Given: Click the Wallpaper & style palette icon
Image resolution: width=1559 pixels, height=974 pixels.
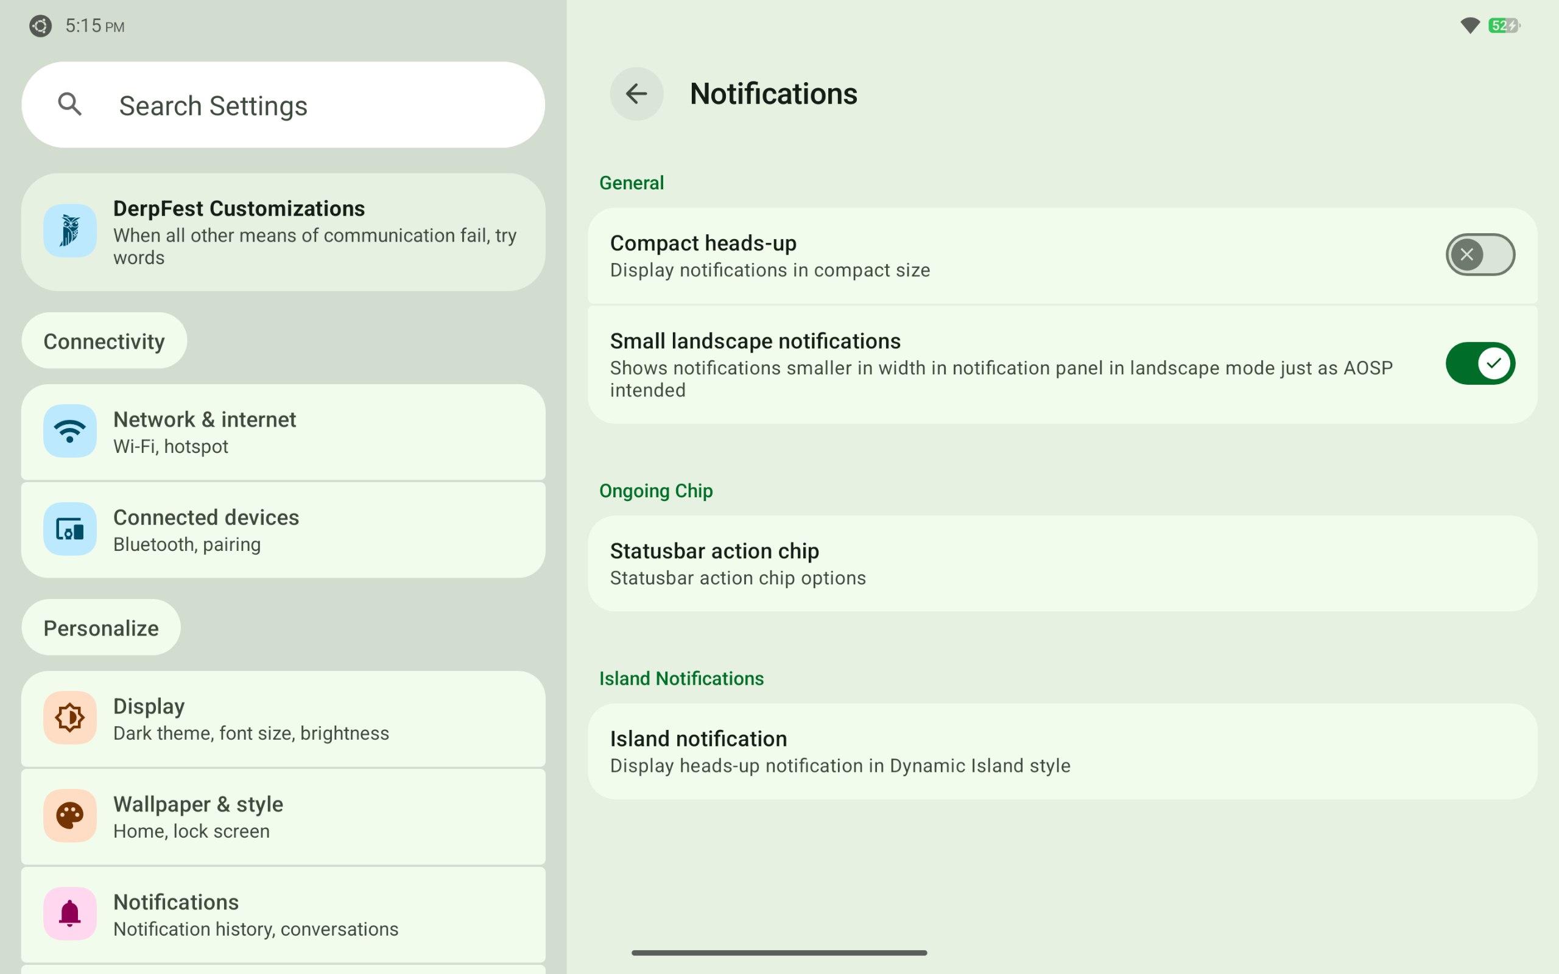Looking at the screenshot, I should tap(69, 816).
